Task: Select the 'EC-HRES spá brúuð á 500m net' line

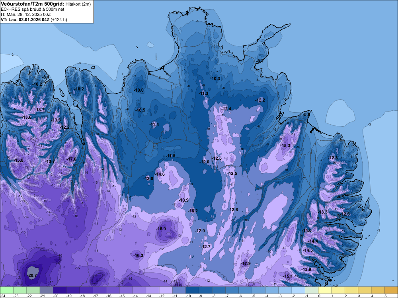Action: point(33,9)
